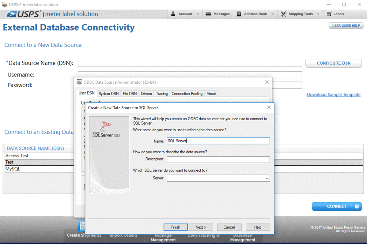The image size is (367, 244).
Task: Click arrow icon on Connect button
Action: [357, 206]
